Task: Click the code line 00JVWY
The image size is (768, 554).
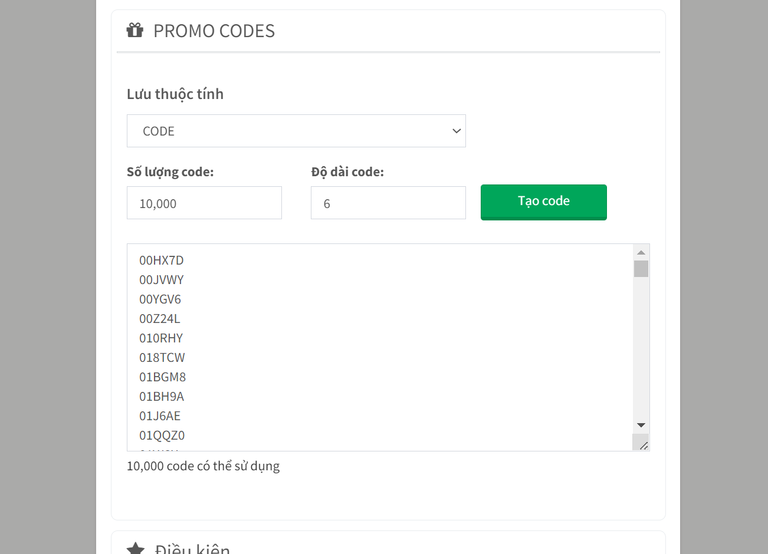Action: tap(162, 279)
